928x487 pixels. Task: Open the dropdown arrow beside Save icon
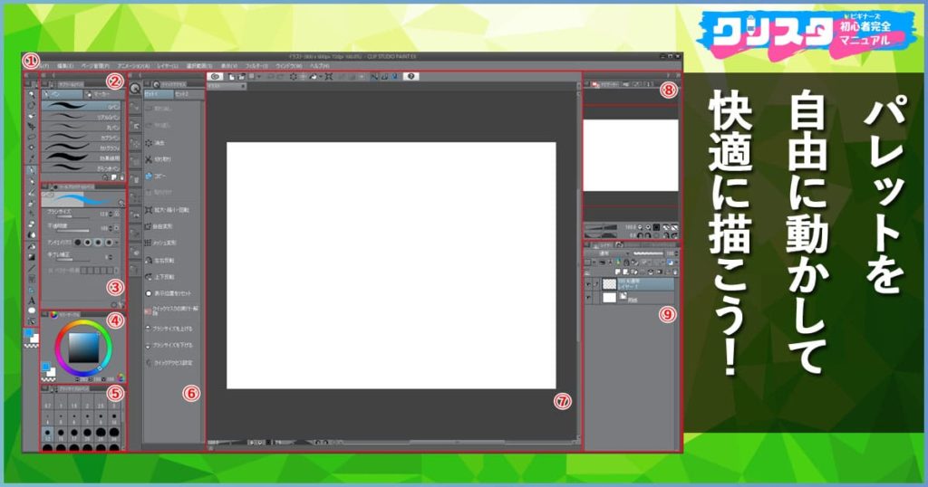coord(258,76)
